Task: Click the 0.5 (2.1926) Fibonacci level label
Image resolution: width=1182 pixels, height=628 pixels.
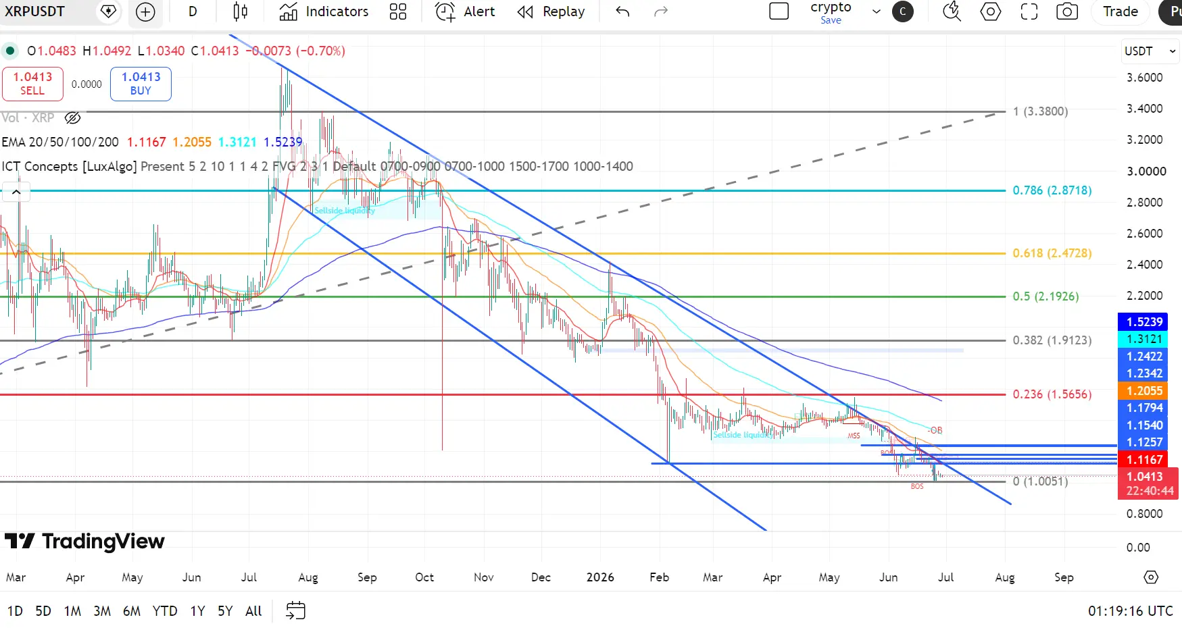Action: pyautogui.click(x=1045, y=296)
